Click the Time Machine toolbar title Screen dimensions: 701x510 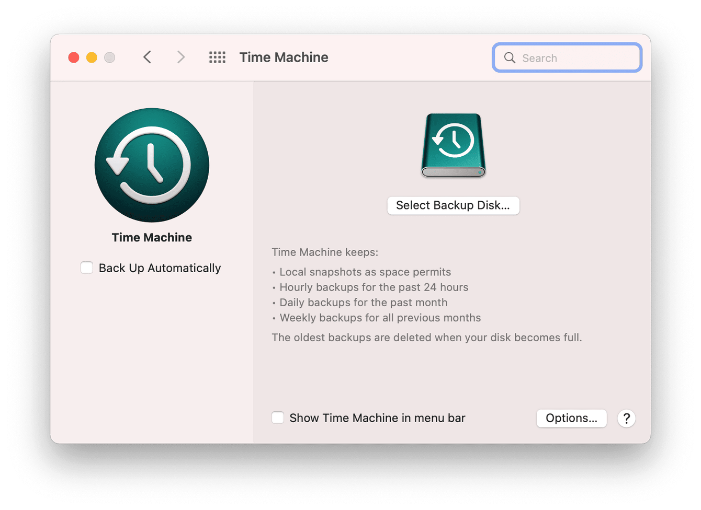tap(284, 57)
